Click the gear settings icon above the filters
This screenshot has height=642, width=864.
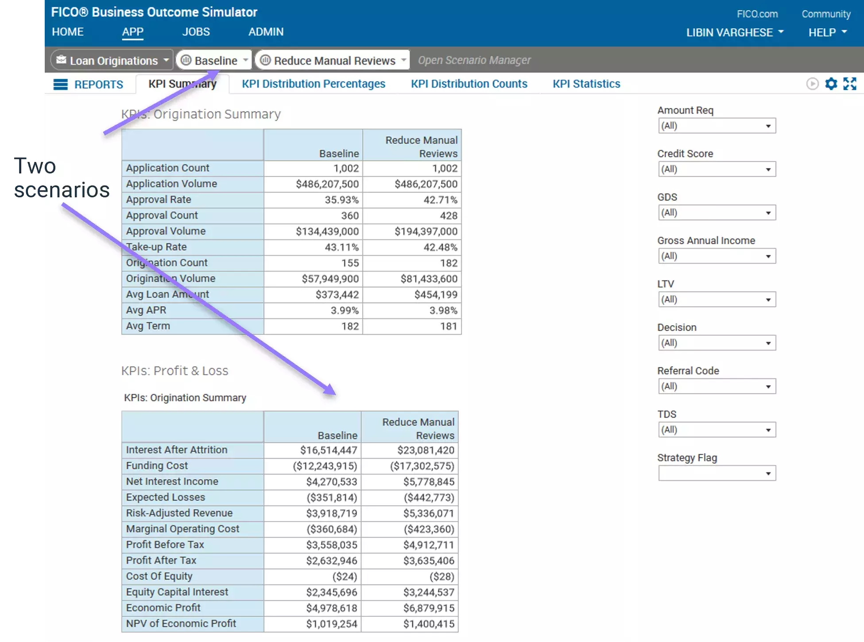tap(831, 84)
